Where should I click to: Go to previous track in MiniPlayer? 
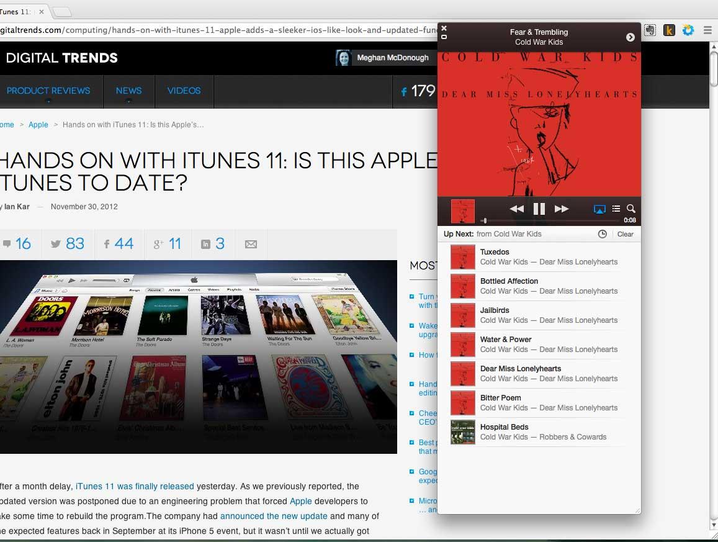click(x=517, y=209)
